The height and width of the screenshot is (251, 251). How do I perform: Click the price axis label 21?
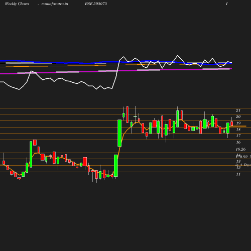pyautogui.click(x=238, y=110)
